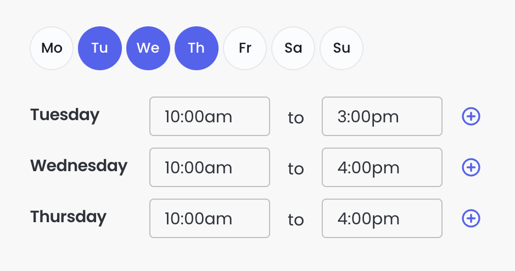
Task: Select the Su day circle
Action: (342, 48)
